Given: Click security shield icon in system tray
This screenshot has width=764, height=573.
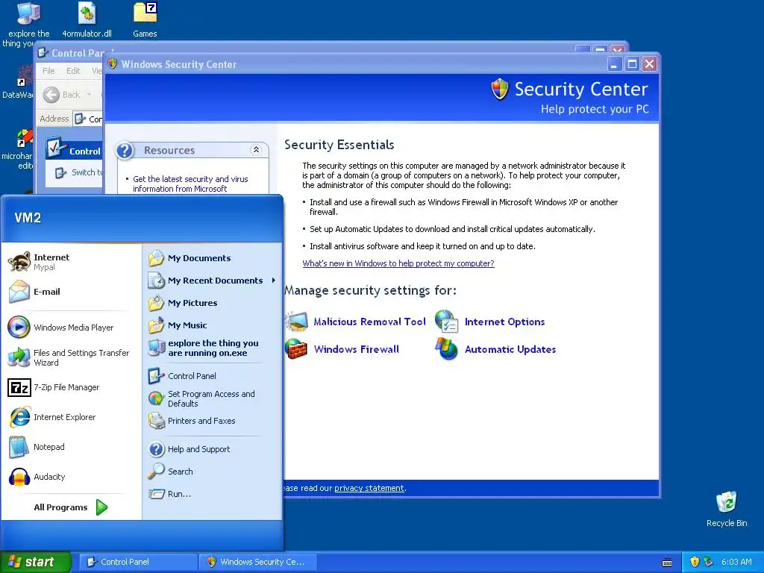Looking at the screenshot, I should click(695, 562).
